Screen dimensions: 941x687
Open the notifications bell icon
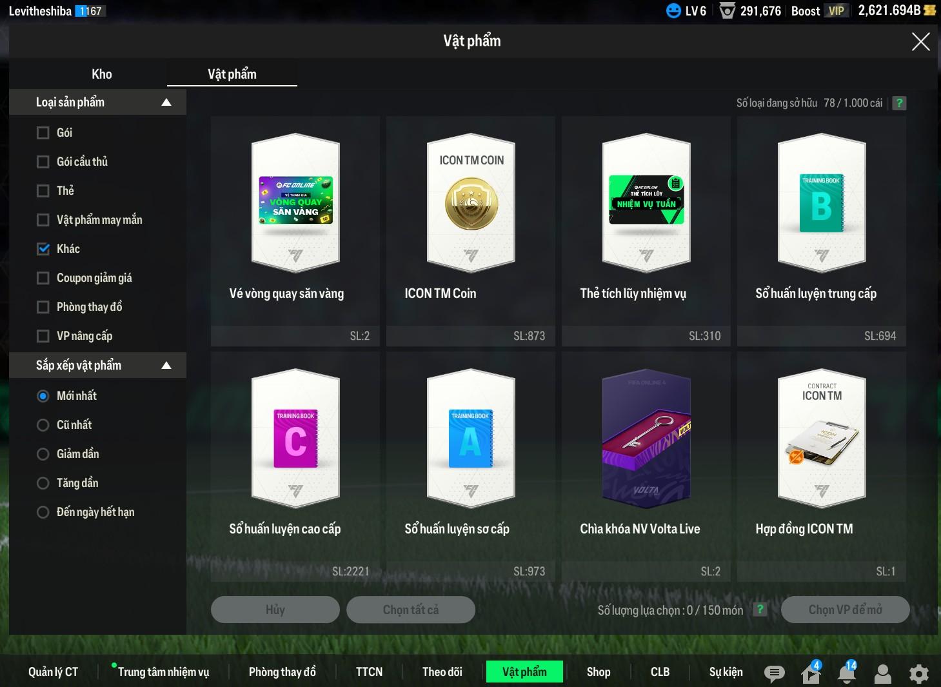[847, 673]
